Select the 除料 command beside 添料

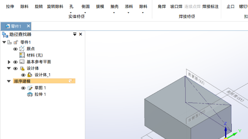pos(143,7)
